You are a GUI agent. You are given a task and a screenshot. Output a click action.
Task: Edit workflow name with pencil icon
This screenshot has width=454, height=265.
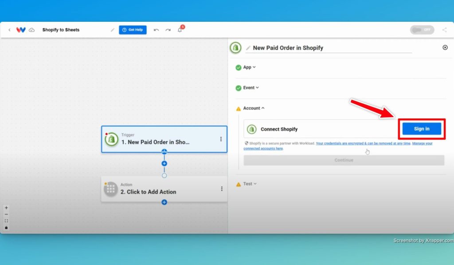(112, 30)
